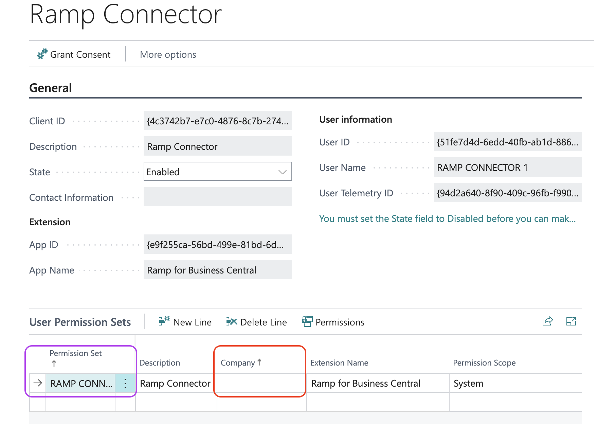Image resolution: width=597 pixels, height=424 pixels.
Task: Open More options menu
Action: coord(168,54)
